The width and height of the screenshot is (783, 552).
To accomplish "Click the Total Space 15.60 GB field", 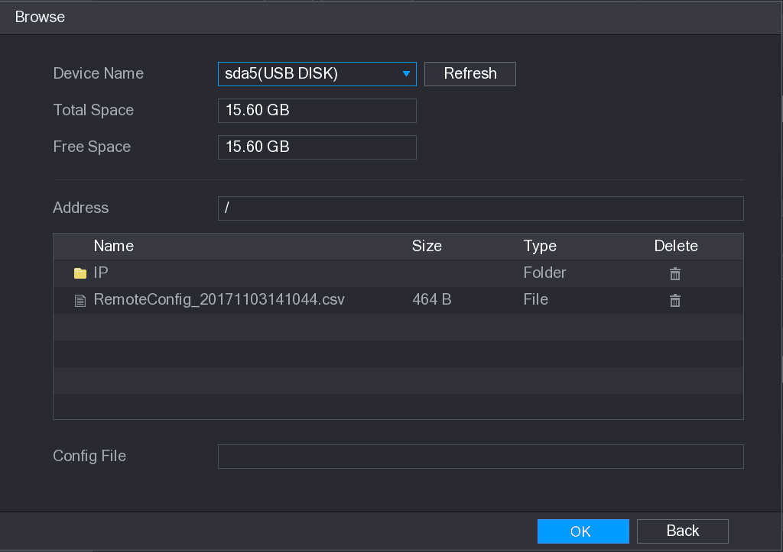I will point(317,110).
